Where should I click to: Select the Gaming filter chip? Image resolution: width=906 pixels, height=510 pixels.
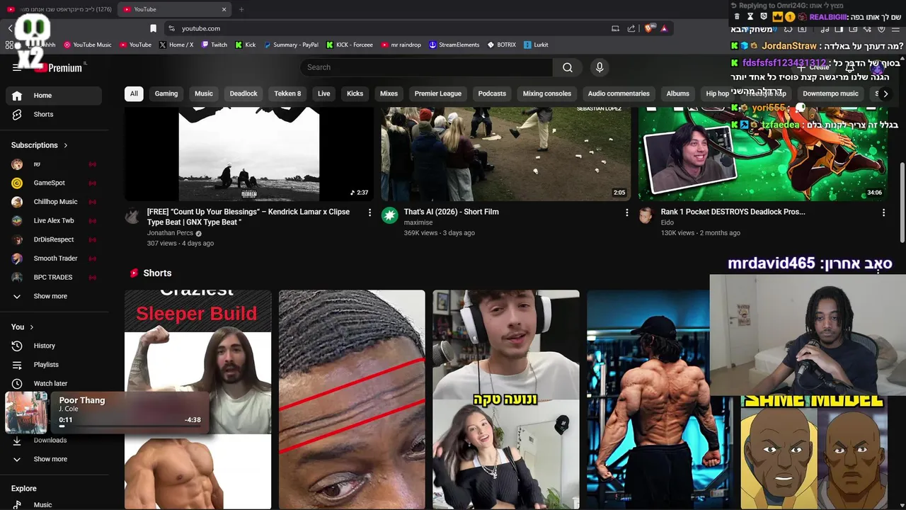pos(166,93)
